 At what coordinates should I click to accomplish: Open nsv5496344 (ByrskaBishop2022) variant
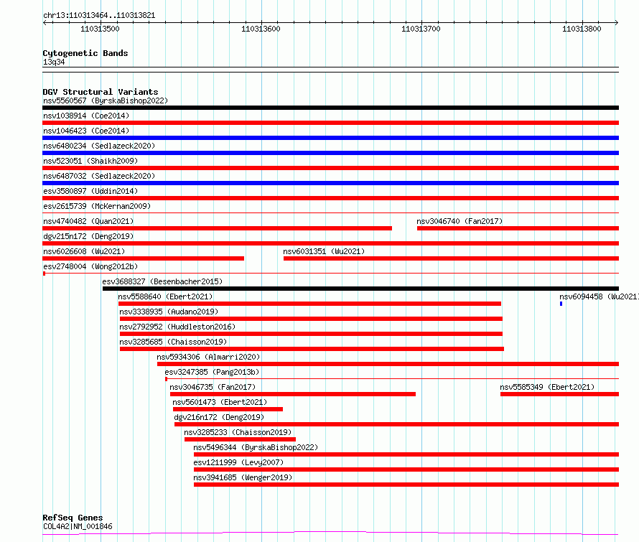click(256, 447)
